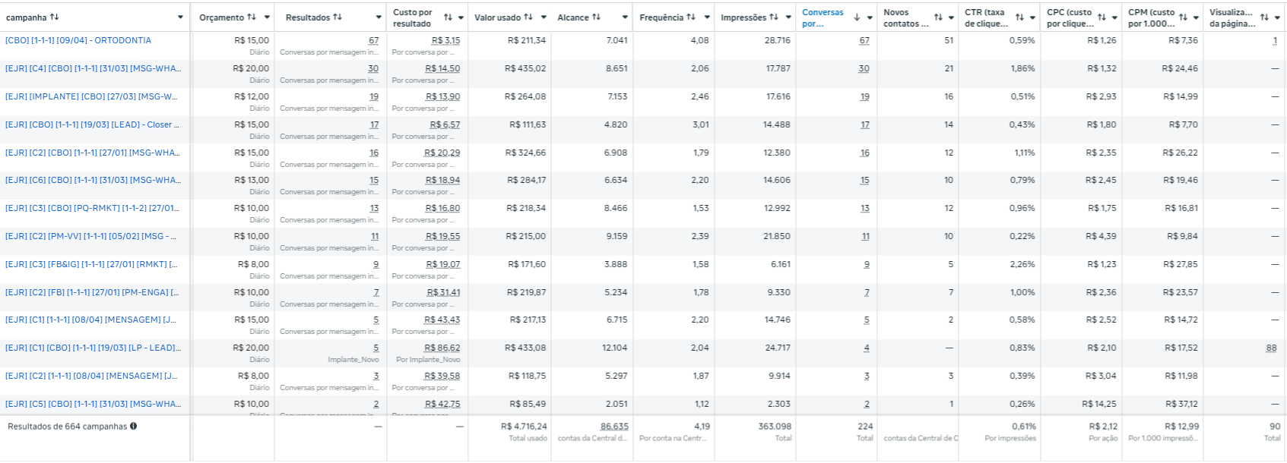Sort by CPC (custo por clique) arrows icon

tap(1102, 17)
